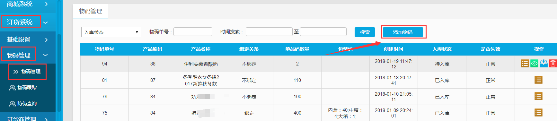557x121 pixels.
Task: Click the quantity cell 400
Action: [x=297, y=113]
